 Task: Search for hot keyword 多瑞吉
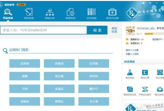tap(59, 89)
